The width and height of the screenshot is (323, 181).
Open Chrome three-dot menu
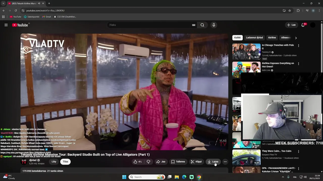click(319, 11)
